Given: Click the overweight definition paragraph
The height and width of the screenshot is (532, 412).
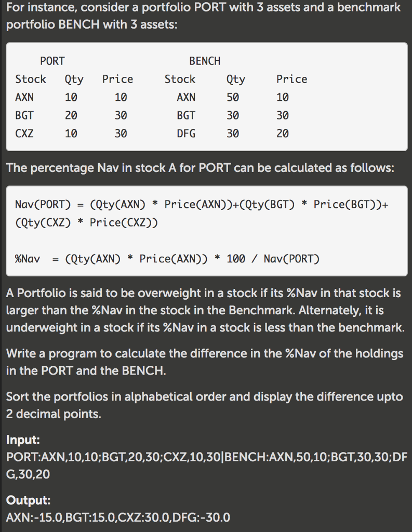Looking at the screenshot, I should pos(205,310).
